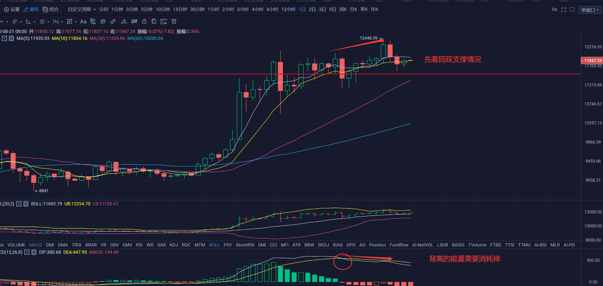This screenshot has width=603, height=286.
Task: Expand the parallel line tool dropdown arrow
Action: tap(21, 22)
